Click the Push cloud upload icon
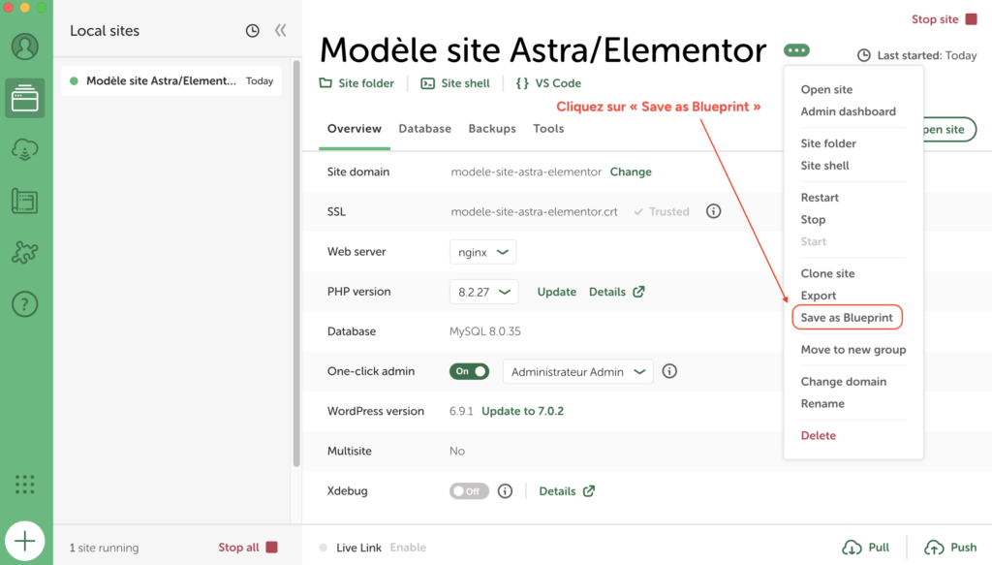The image size is (992, 565). [934, 548]
